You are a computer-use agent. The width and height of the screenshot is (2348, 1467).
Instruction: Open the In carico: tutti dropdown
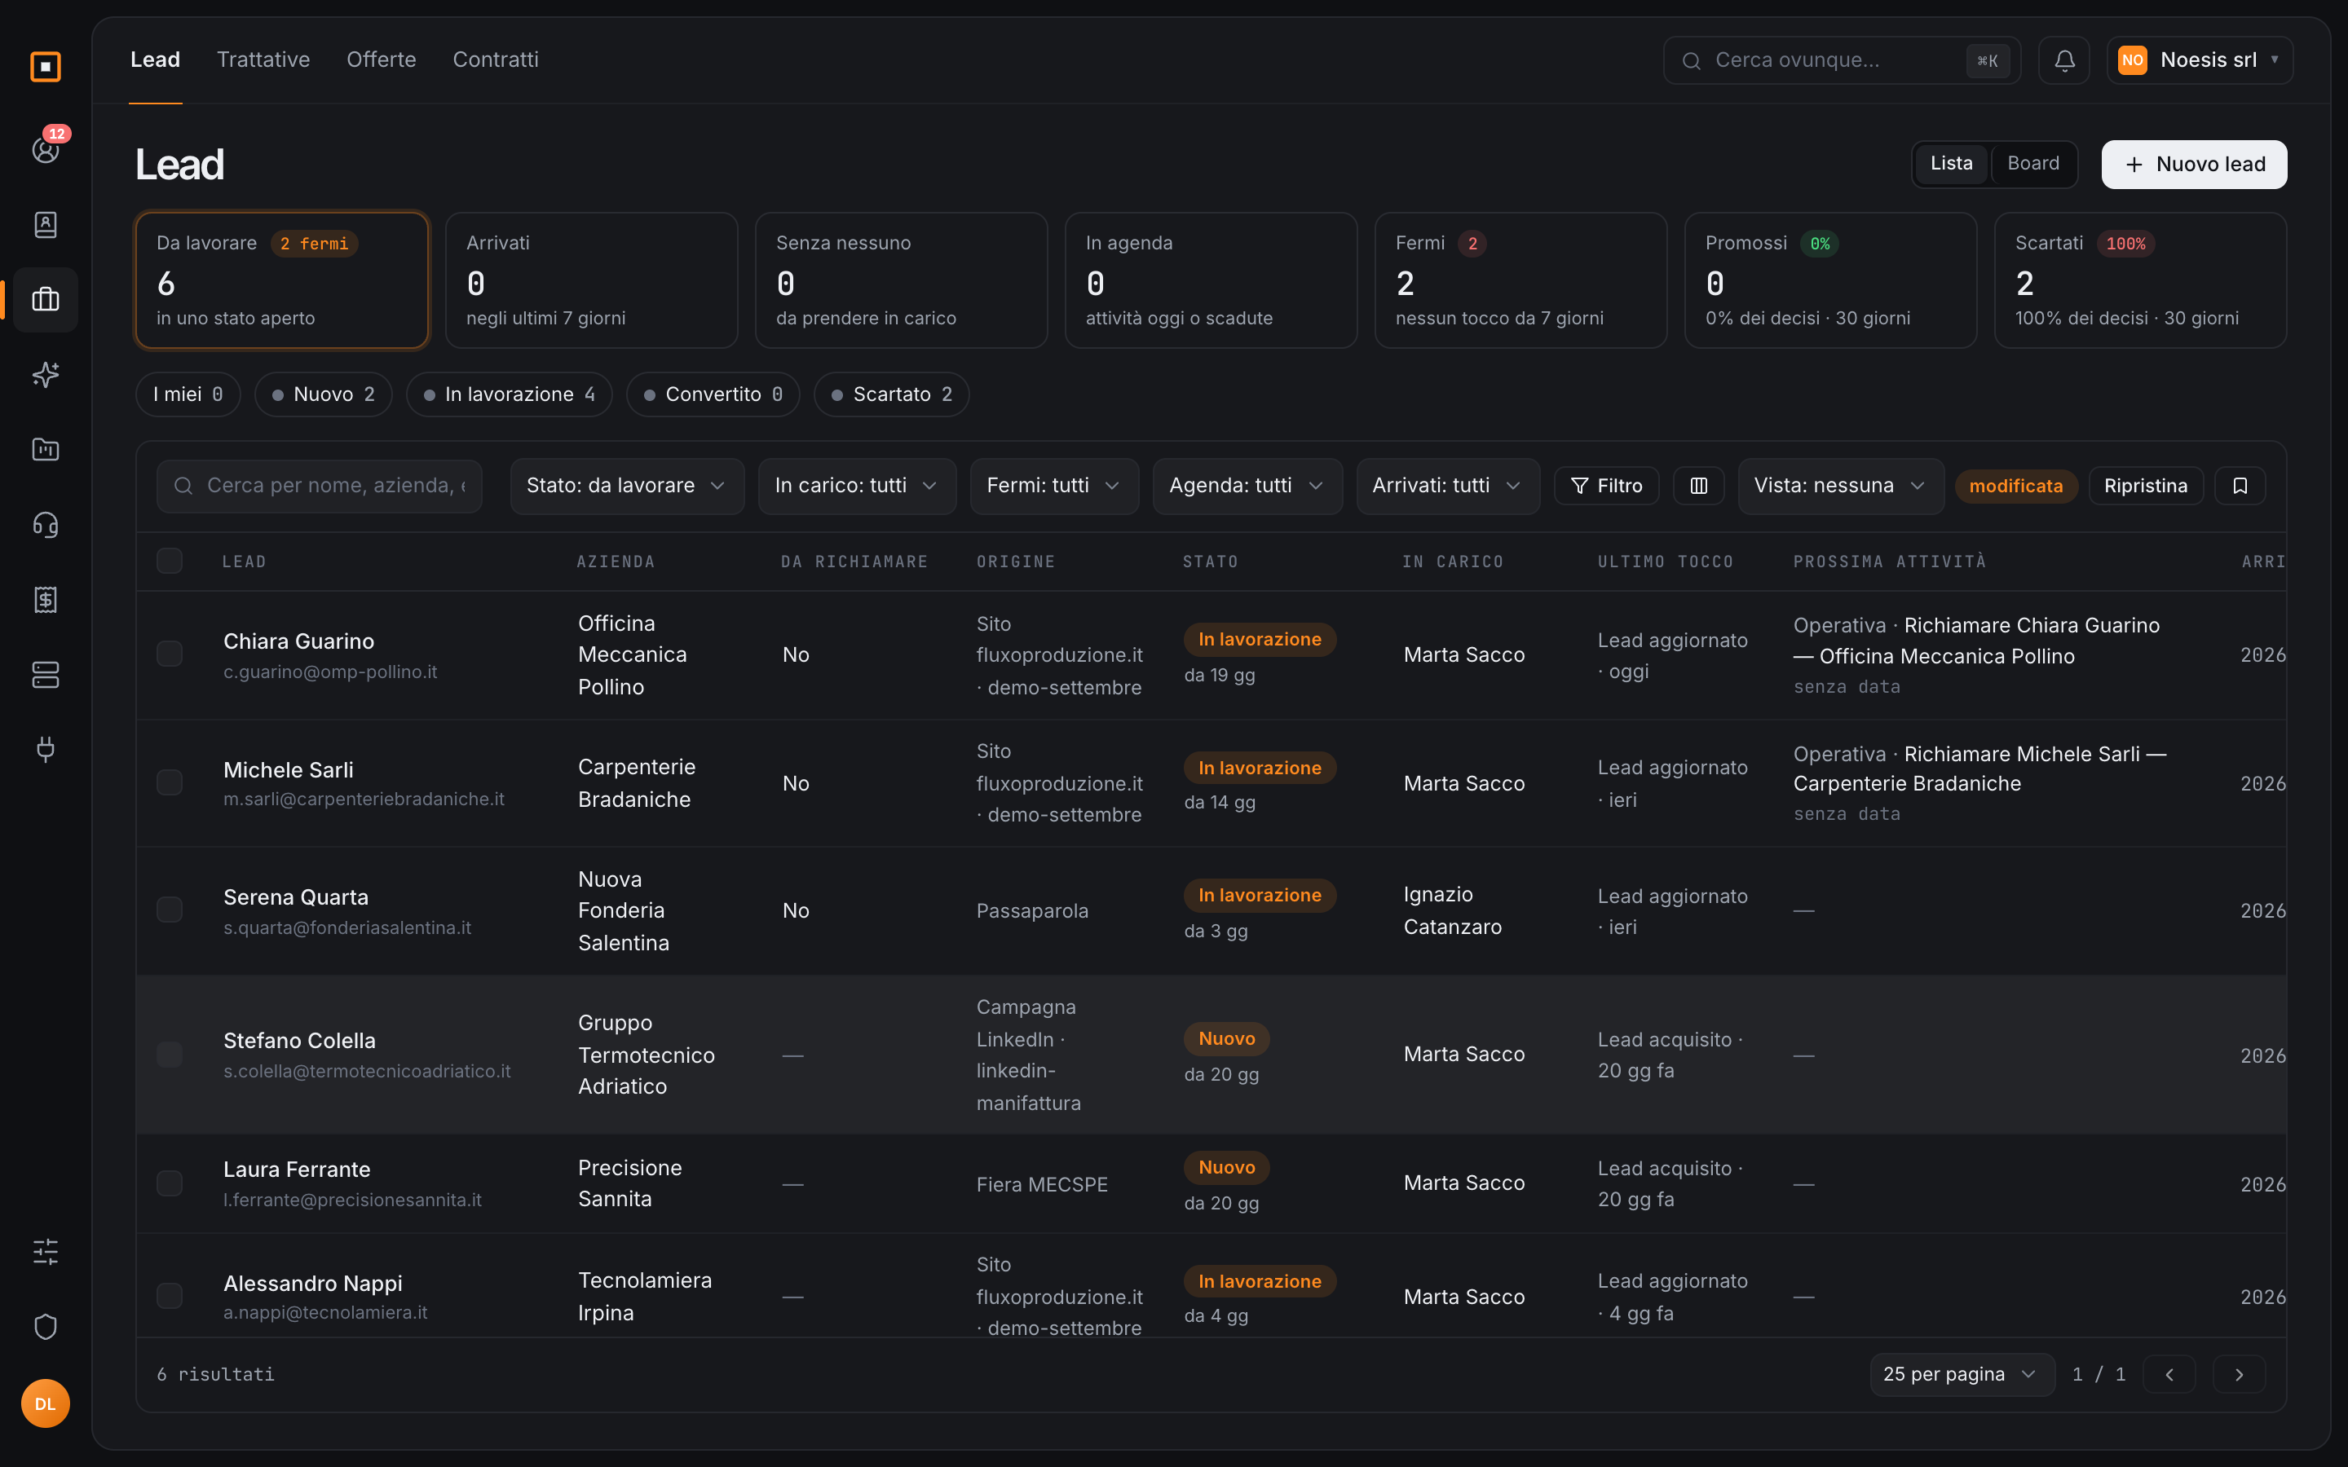pos(857,486)
